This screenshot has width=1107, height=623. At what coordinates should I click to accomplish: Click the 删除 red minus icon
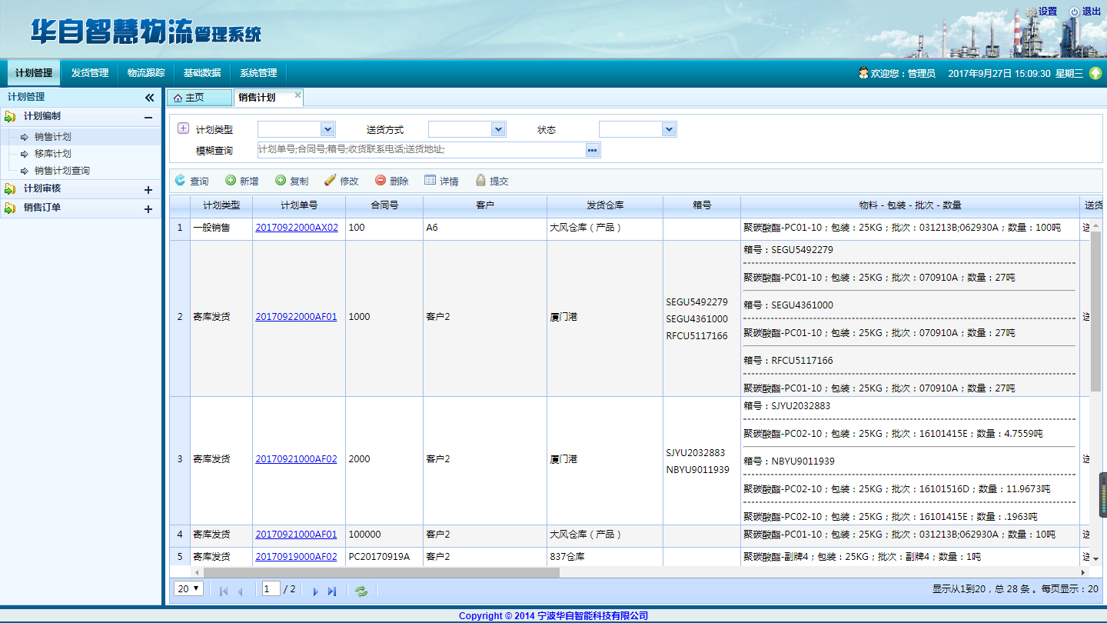coord(381,180)
